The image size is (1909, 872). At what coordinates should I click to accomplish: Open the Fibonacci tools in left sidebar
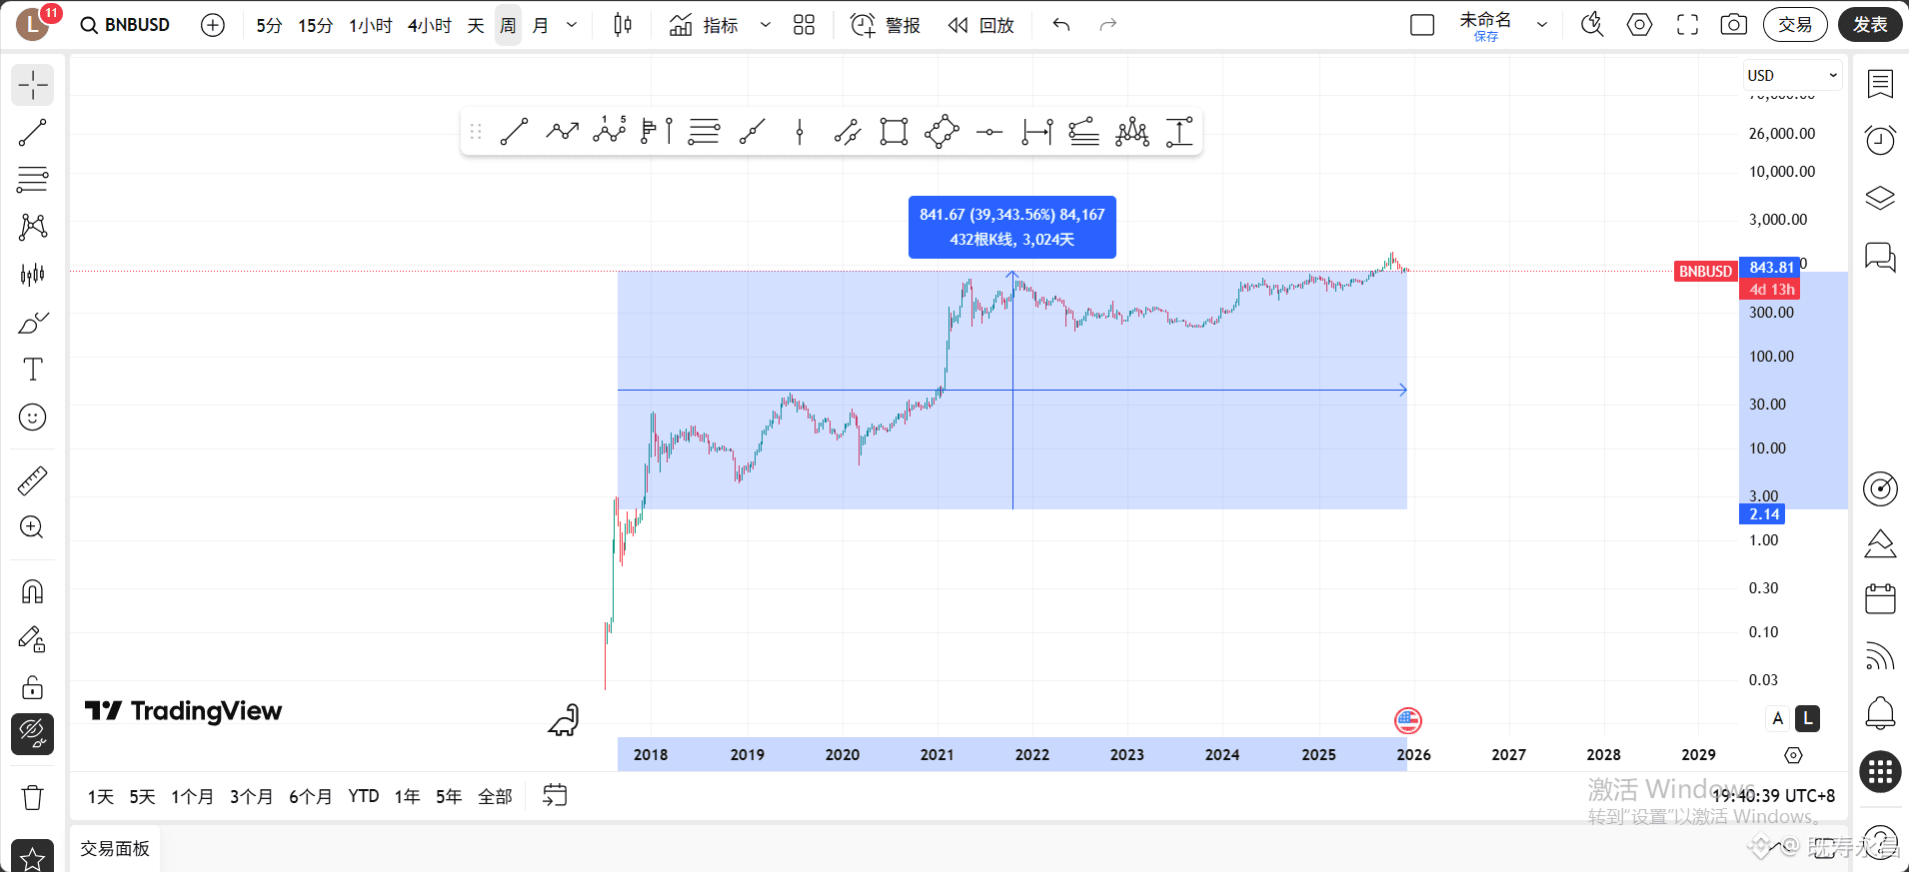point(32,180)
